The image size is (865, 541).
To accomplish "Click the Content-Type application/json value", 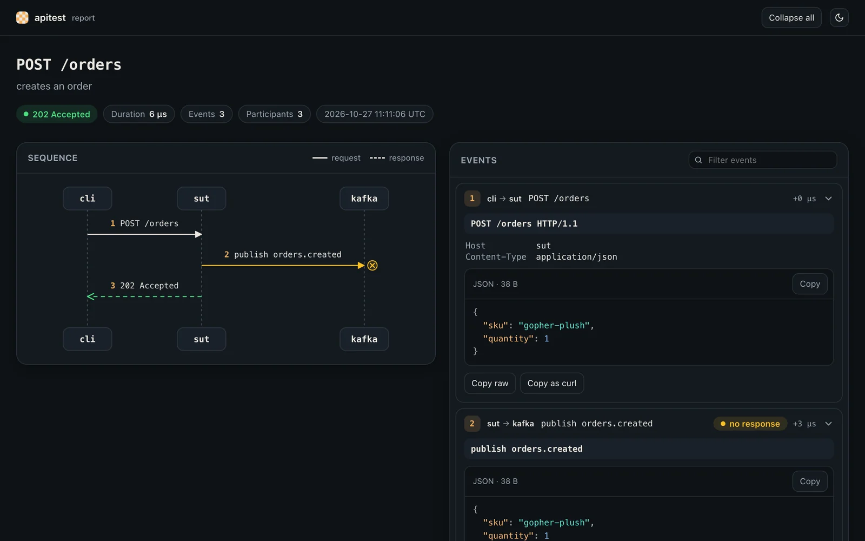I will pos(576,257).
